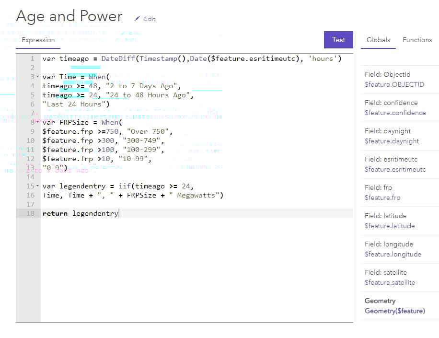Viewport: 439px width, 338px height.
Task: Click the $feature.satellite variable
Action: tap(390, 283)
